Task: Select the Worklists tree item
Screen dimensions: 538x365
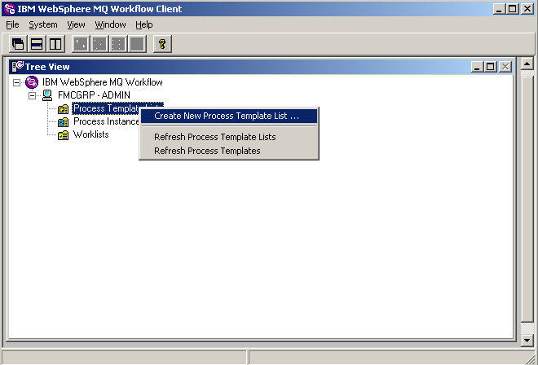Action: [91, 134]
